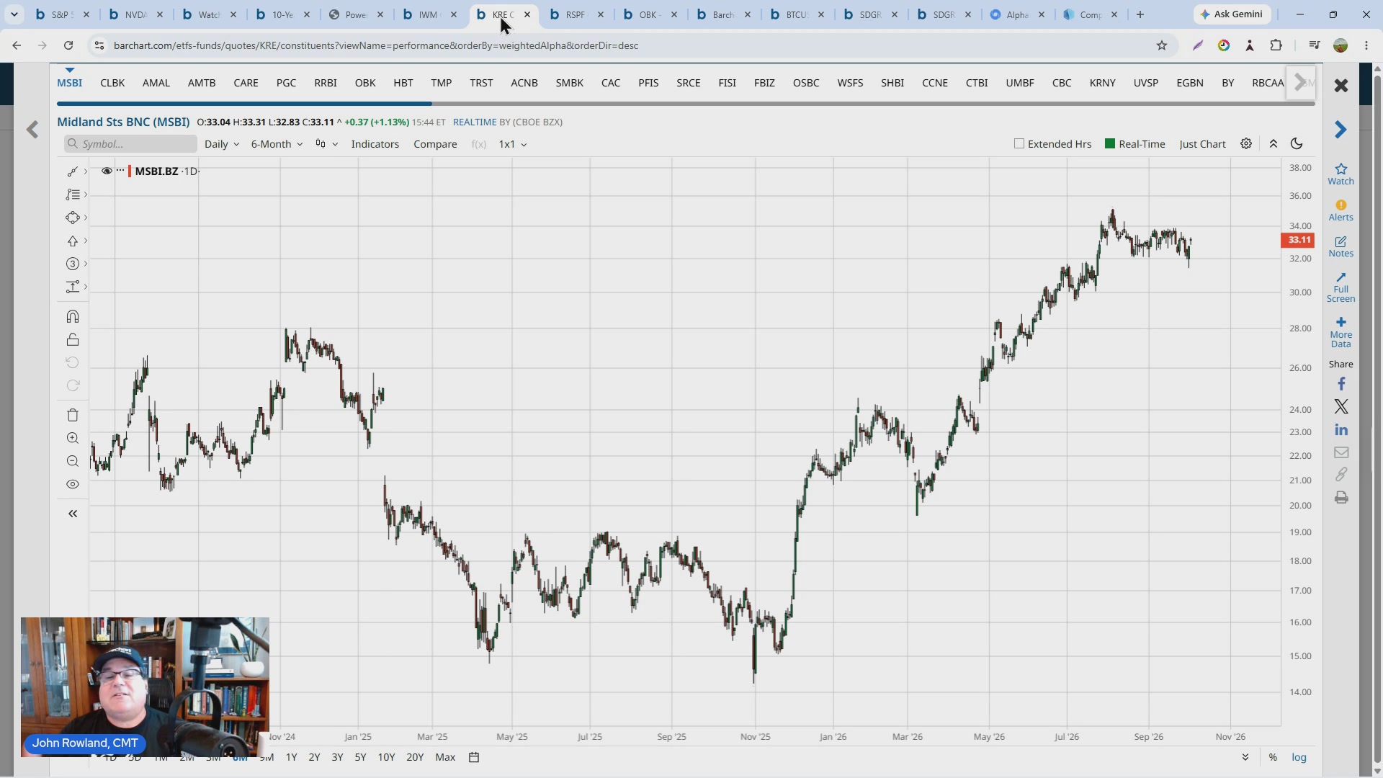Viewport: 1383px width, 778px height.
Task: Share chart on LinkedIn
Action: (x=1341, y=430)
